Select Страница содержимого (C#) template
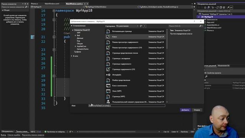This screenshot has height=138, width=245. point(135,69)
